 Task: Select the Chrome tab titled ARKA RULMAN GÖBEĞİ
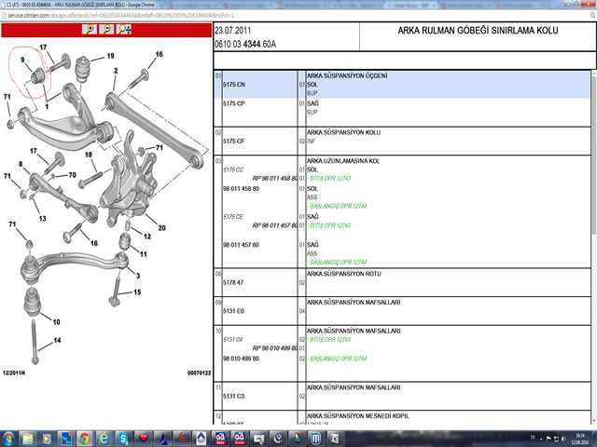coord(80,5)
